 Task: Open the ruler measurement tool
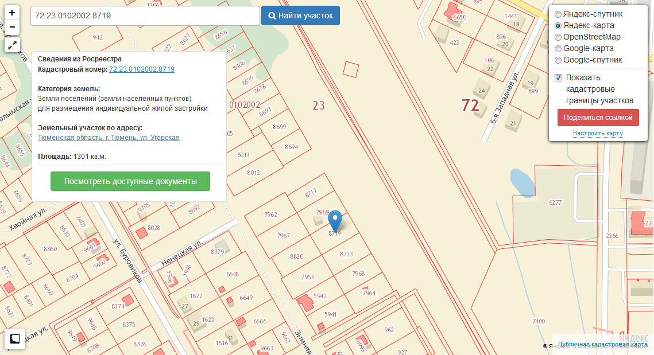(x=14, y=339)
